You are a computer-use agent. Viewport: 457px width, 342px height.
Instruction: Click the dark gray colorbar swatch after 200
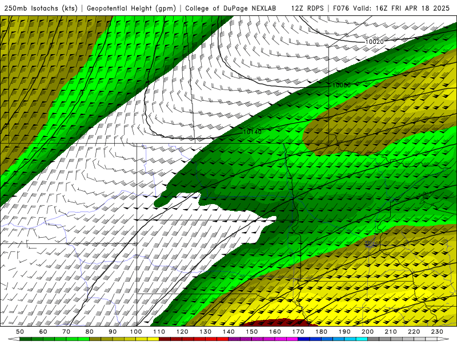point(374,339)
